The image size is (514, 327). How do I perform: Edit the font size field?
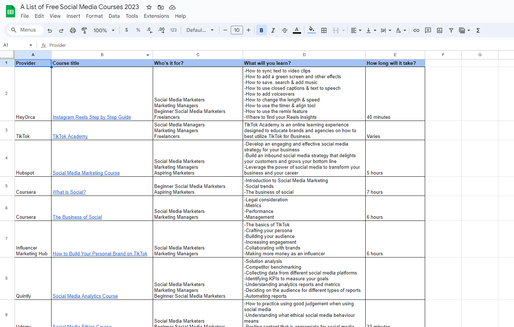tap(237, 30)
